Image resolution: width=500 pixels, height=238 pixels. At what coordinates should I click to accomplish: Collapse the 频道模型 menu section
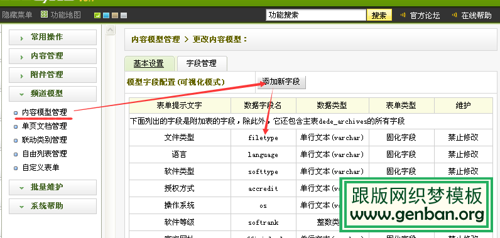click(53, 94)
